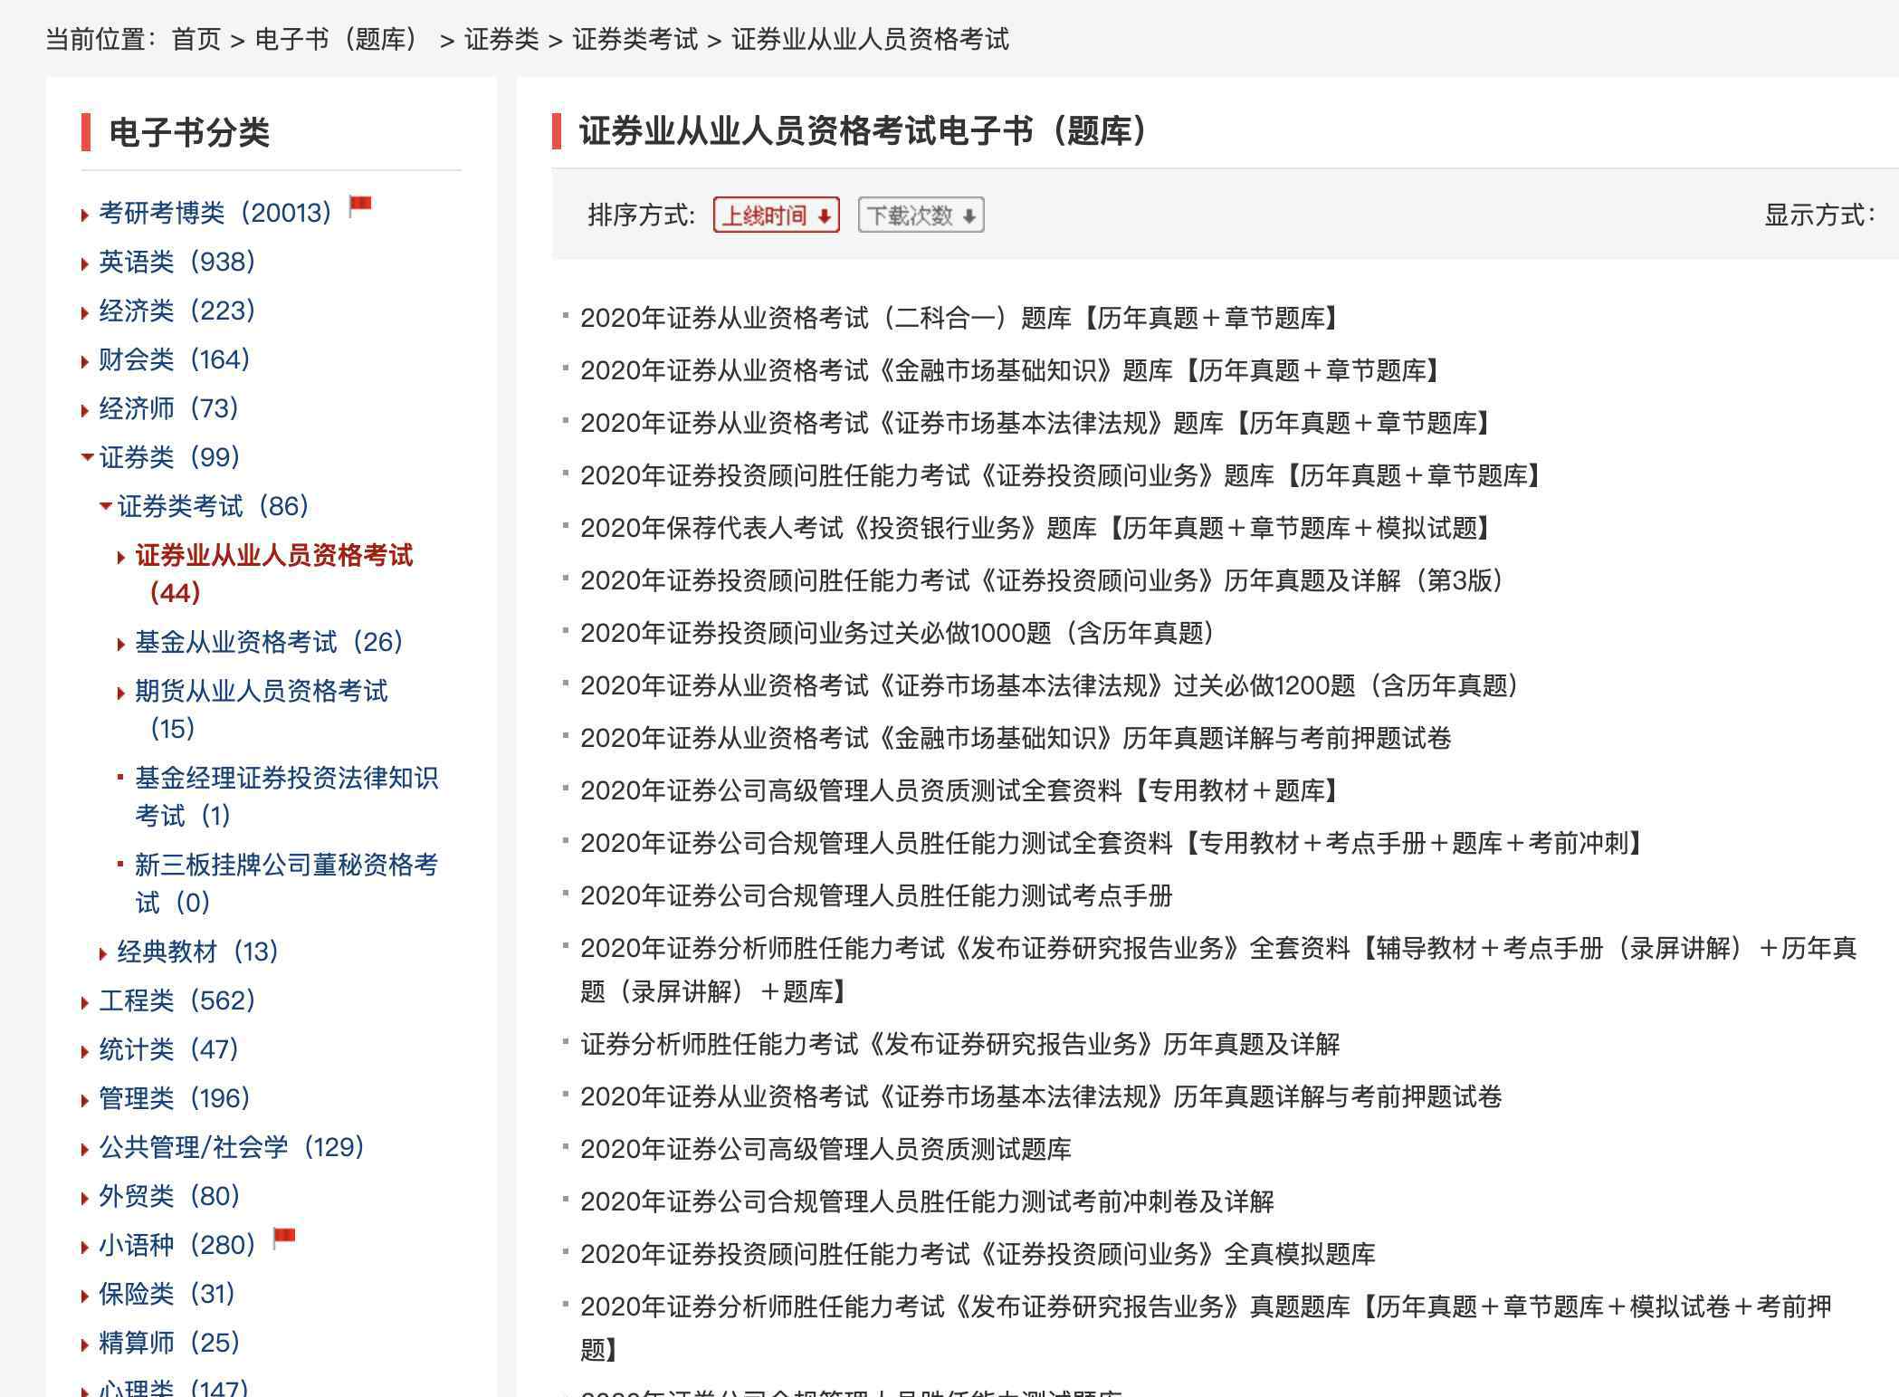The height and width of the screenshot is (1397, 1899).
Task: Open the 证券类 breadcrumb link
Action: (501, 39)
